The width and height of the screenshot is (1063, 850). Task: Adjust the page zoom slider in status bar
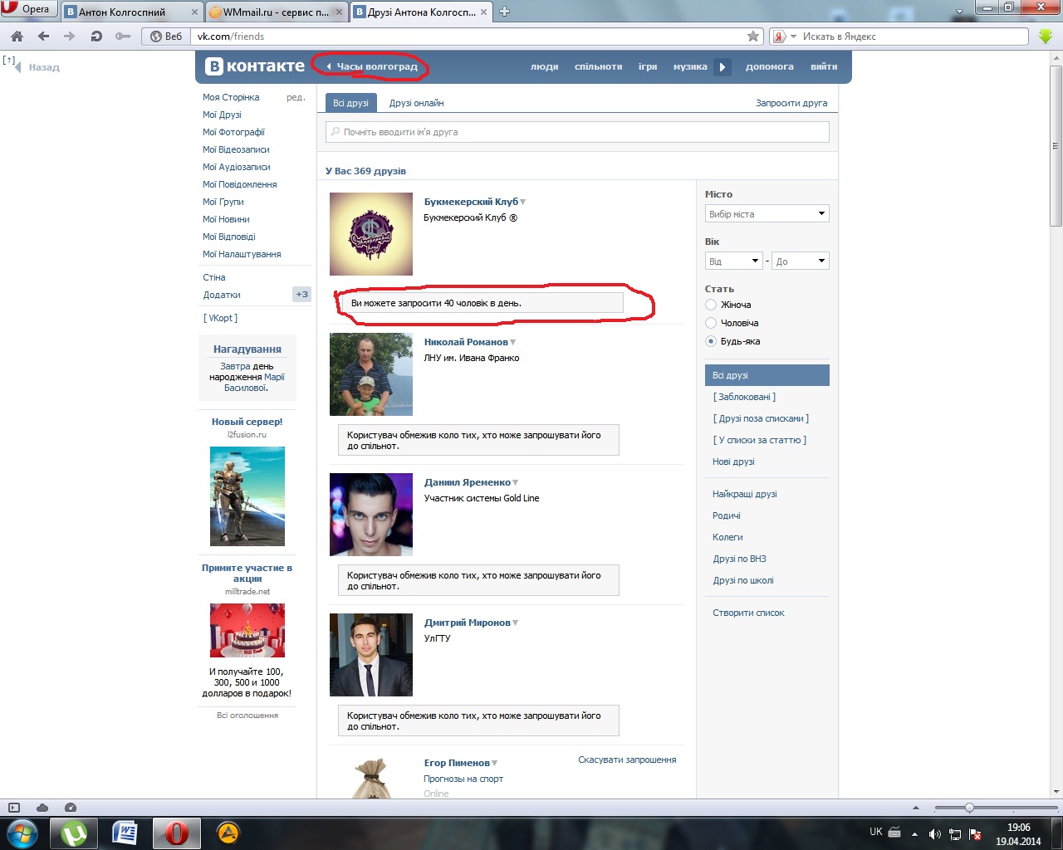(969, 808)
